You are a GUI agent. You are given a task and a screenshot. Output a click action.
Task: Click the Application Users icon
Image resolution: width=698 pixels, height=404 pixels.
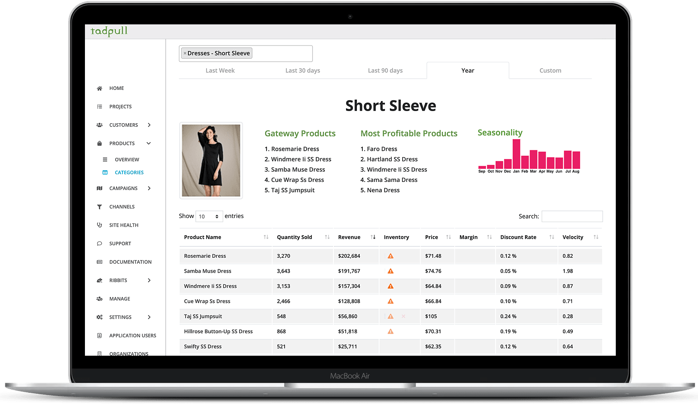pyautogui.click(x=99, y=335)
